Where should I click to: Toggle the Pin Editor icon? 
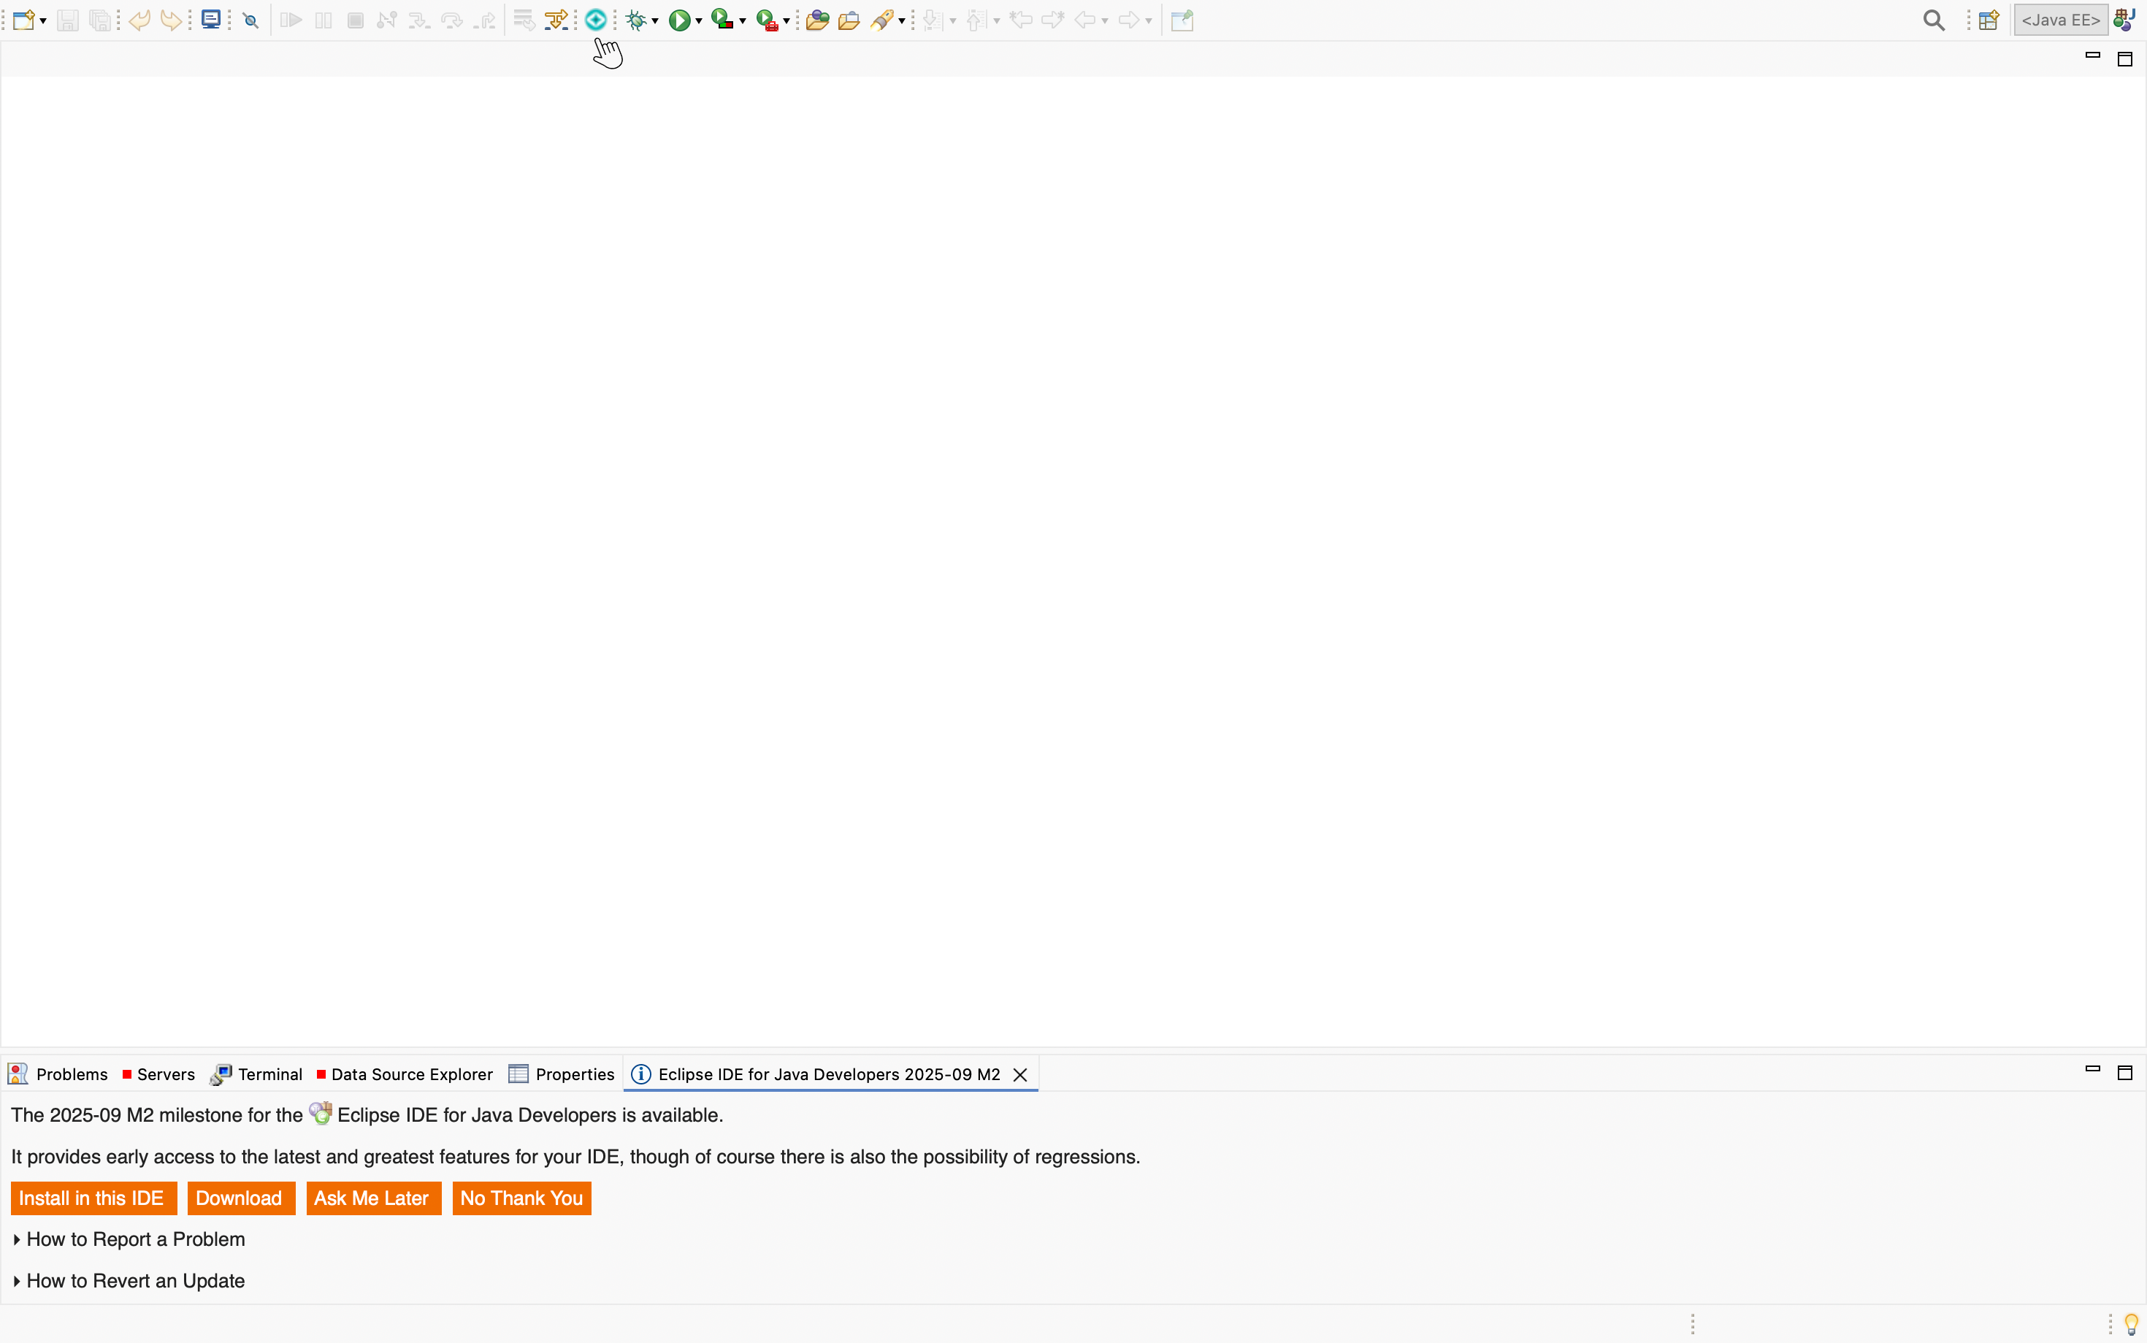pos(1183,20)
